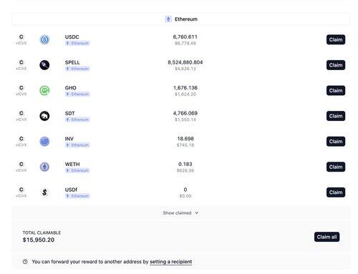Click the INV token icon

click(44, 142)
